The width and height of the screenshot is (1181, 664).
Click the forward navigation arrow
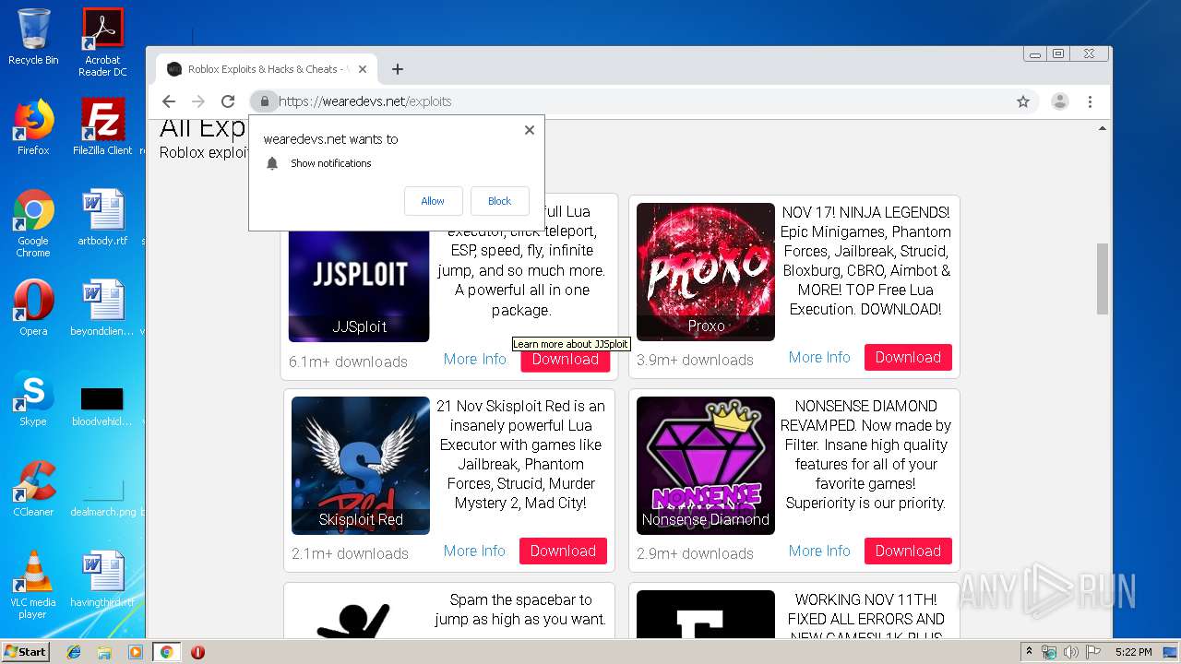click(x=197, y=101)
